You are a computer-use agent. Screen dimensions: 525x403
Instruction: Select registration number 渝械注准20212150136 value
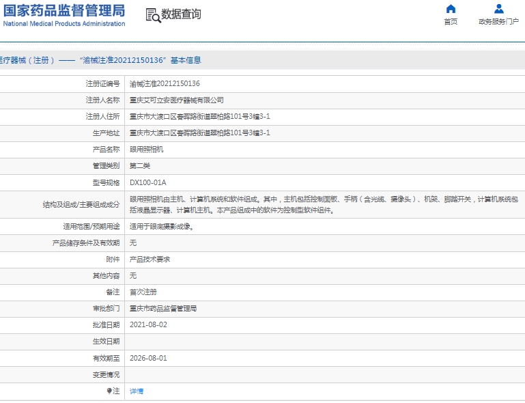[165, 84]
